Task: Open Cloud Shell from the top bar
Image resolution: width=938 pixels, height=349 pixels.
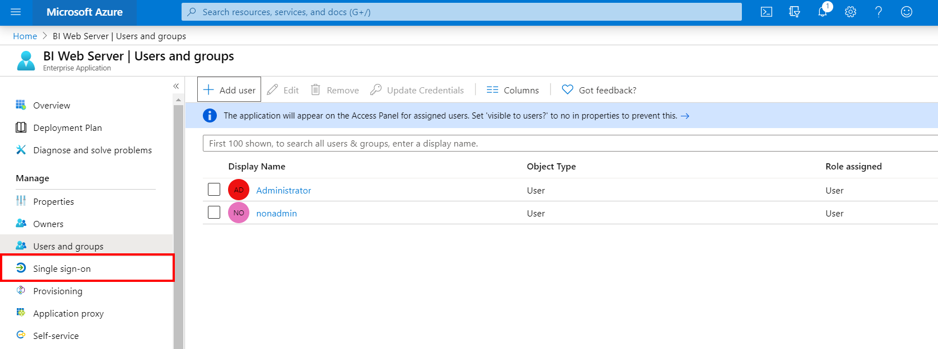Action: tap(767, 12)
